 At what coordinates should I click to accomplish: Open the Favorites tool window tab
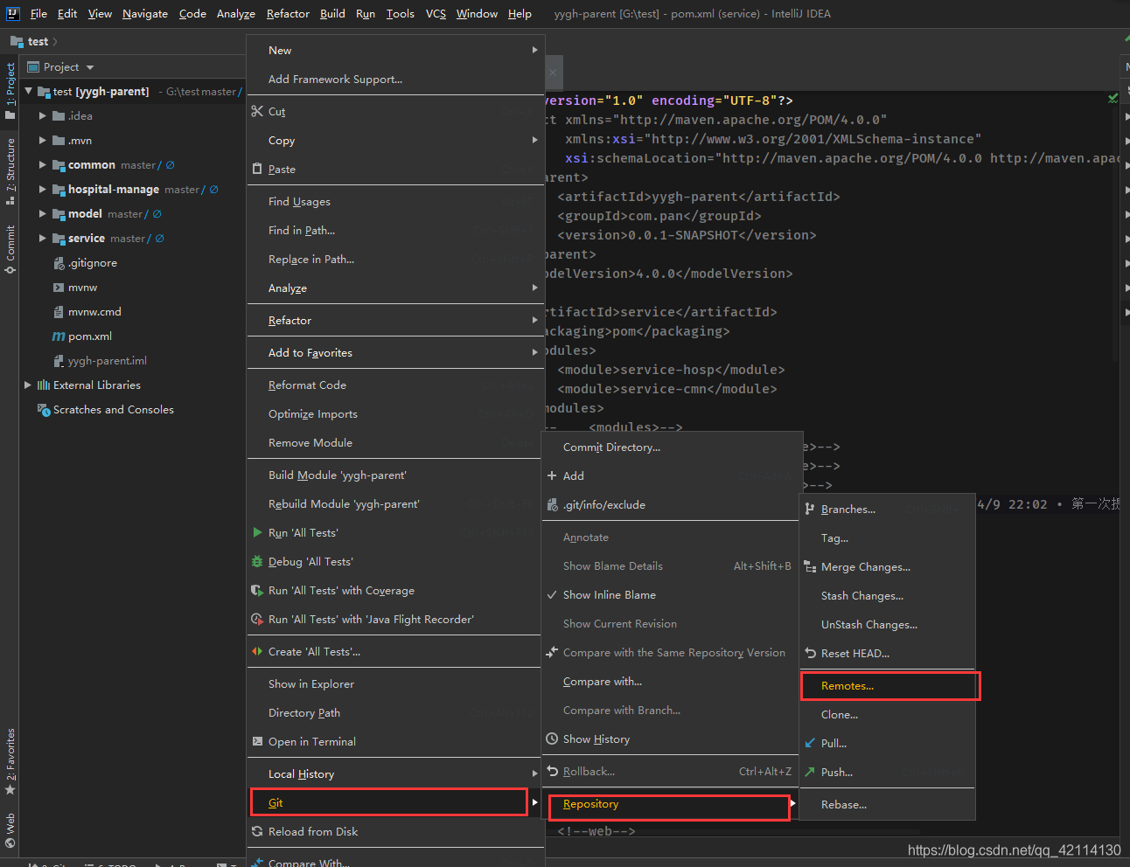[x=10, y=760]
